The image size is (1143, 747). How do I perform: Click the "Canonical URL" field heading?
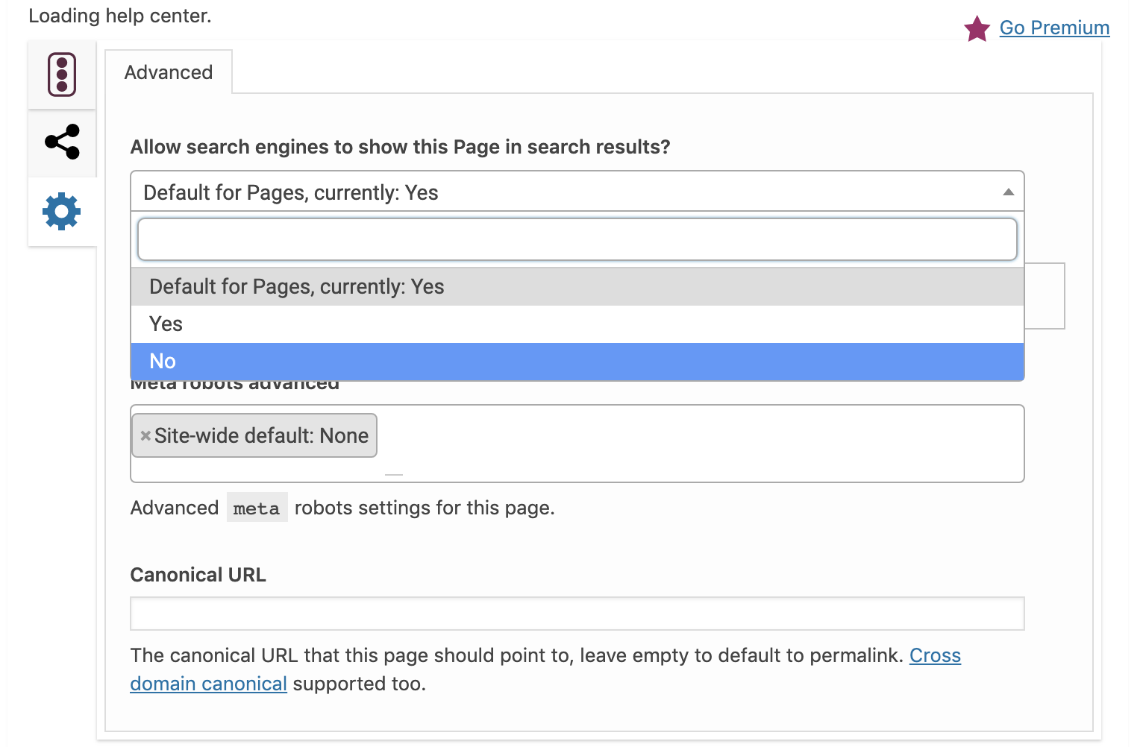click(198, 575)
